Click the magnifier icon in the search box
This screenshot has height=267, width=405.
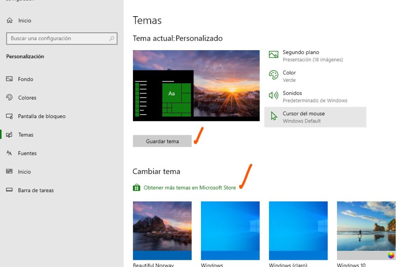[x=112, y=38]
